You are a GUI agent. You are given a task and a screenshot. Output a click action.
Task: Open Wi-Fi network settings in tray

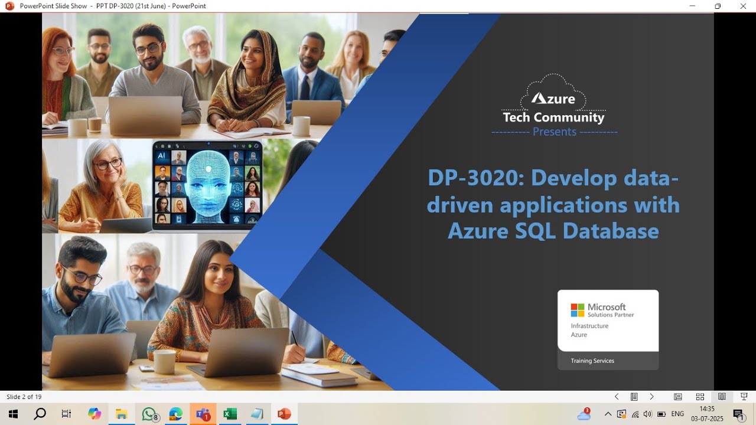[635, 414]
